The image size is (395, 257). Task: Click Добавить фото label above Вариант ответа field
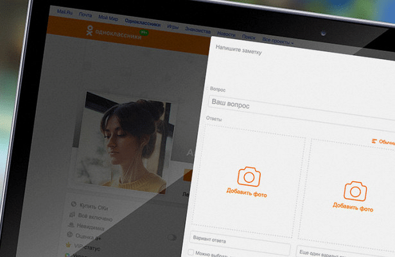[x=247, y=193]
